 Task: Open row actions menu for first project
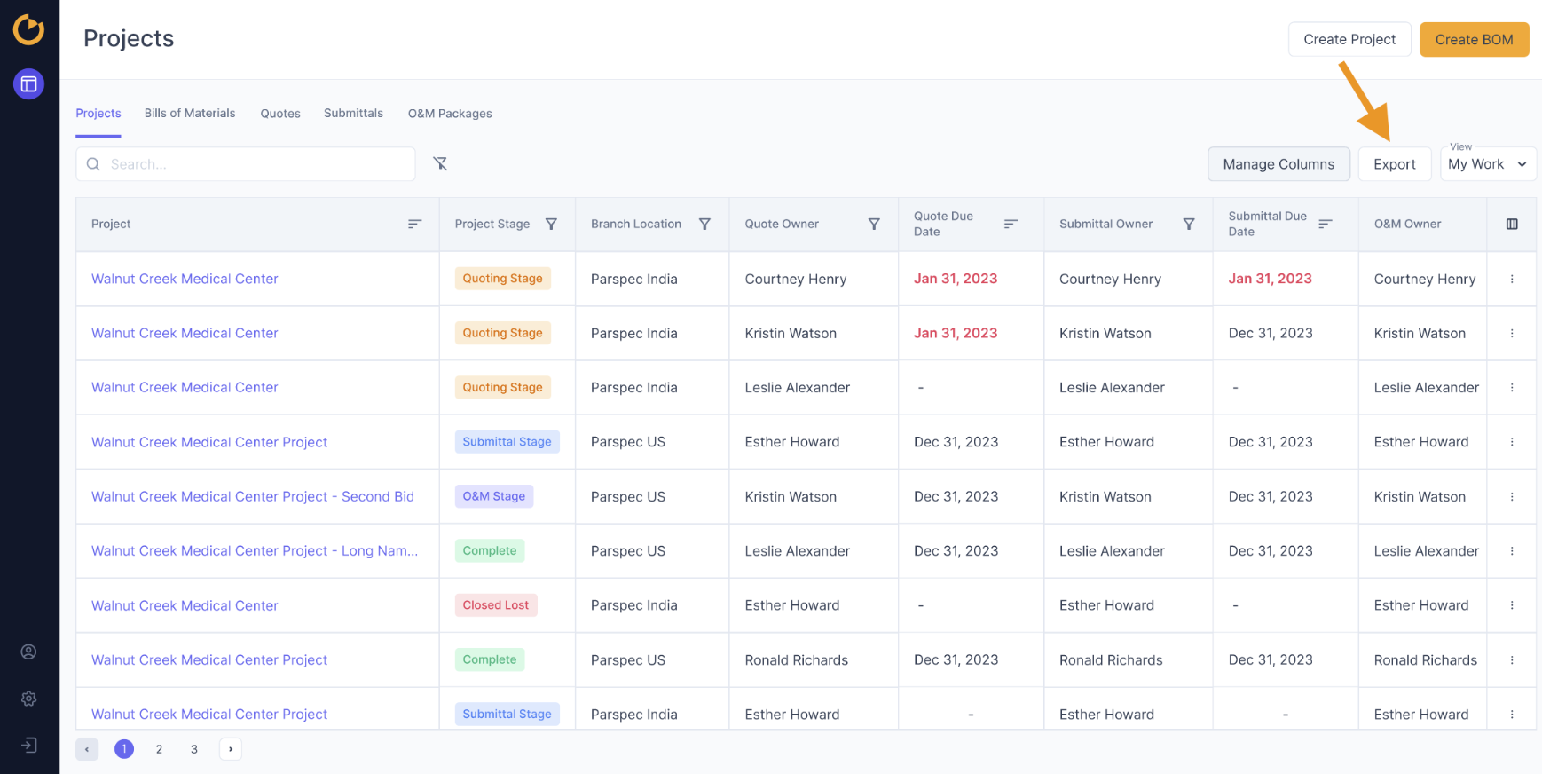1512,279
